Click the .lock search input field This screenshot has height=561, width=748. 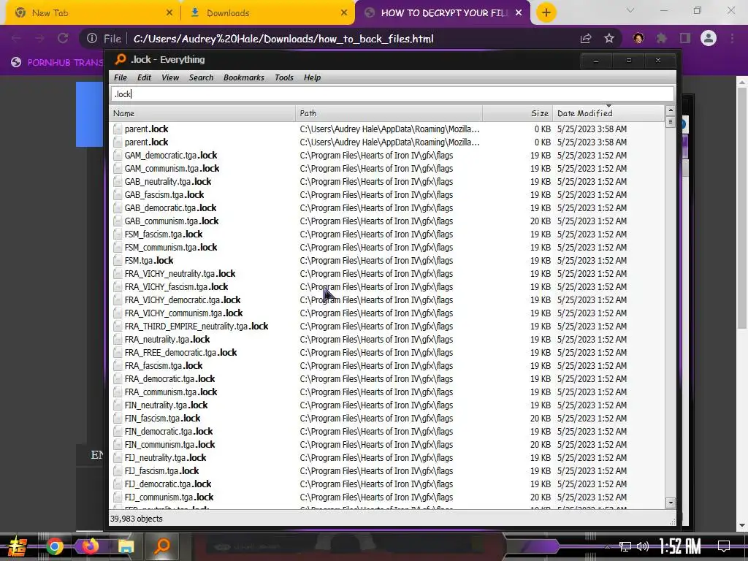392,94
